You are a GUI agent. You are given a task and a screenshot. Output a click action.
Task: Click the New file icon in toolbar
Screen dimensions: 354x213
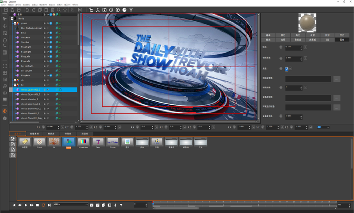pyautogui.click(x=6, y=10)
